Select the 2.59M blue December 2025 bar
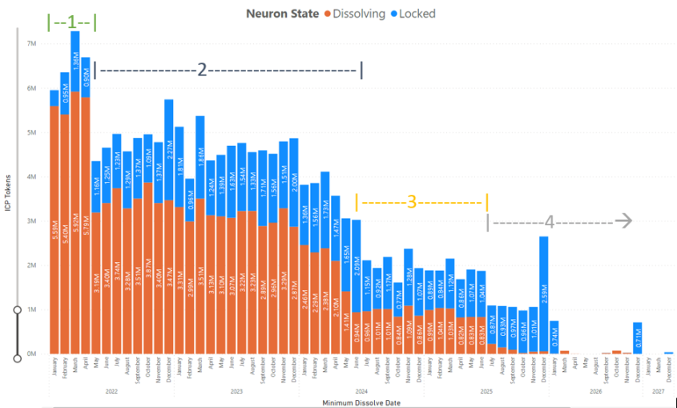This screenshot has width=677, height=408. point(544,293)
